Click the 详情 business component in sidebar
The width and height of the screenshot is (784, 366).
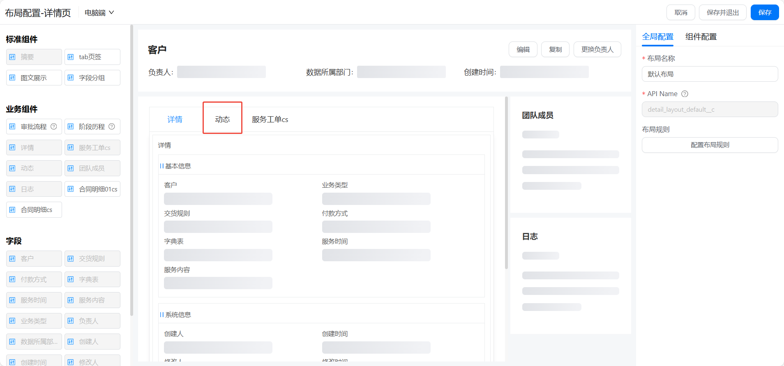(x=34, y=147)
